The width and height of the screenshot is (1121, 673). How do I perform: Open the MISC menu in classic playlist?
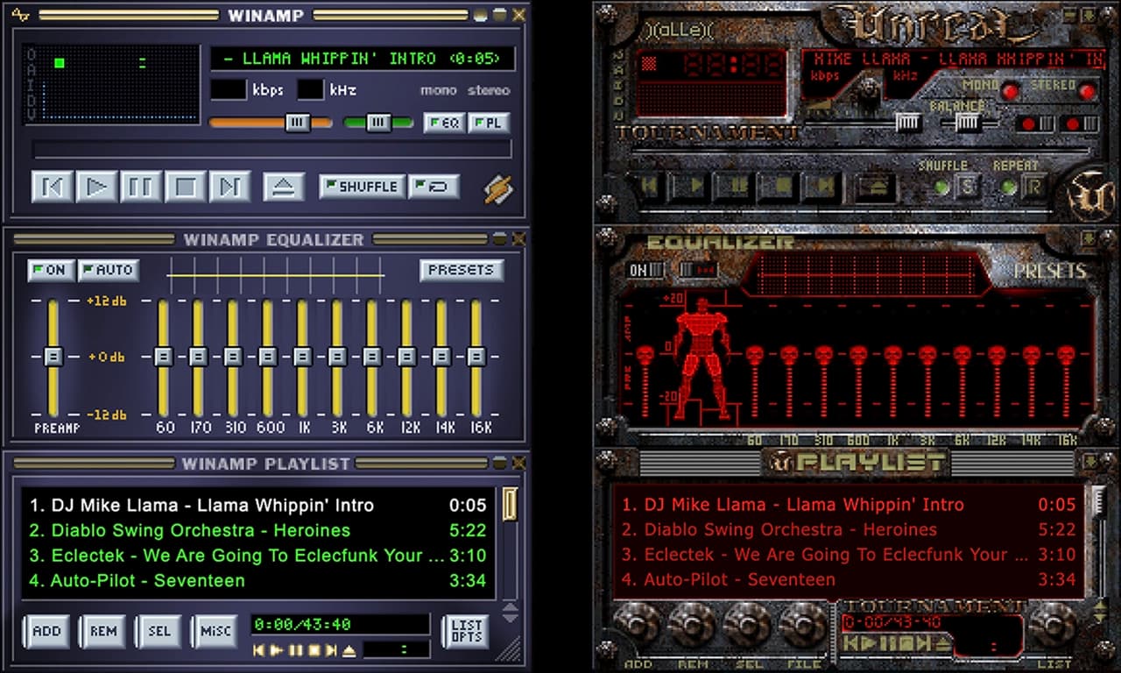215,631
